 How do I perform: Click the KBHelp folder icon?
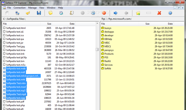pyautogui.click(x=103, y=39)
